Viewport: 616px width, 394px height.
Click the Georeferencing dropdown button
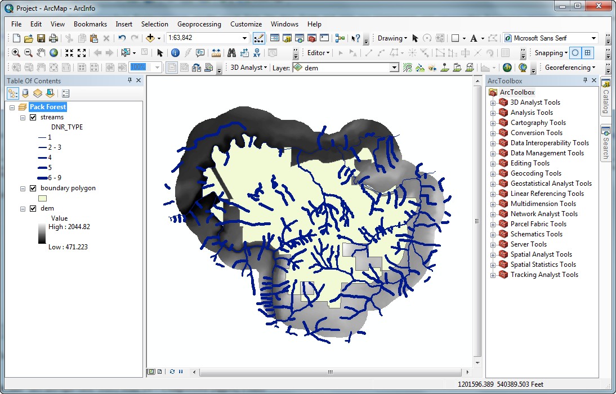(x=570, y=68)
